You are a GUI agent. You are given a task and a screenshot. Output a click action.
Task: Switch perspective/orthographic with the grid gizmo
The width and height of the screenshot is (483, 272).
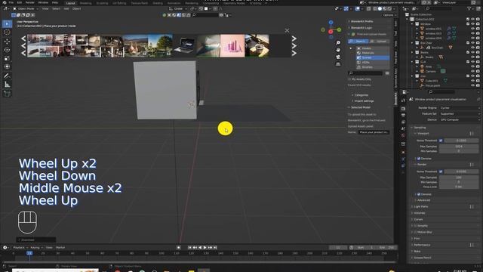click(x=338, y=64)
